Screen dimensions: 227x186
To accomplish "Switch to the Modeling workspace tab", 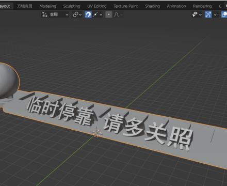I will [48, 6].
